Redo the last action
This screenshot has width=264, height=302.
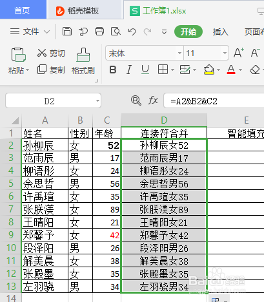(148, 32)
